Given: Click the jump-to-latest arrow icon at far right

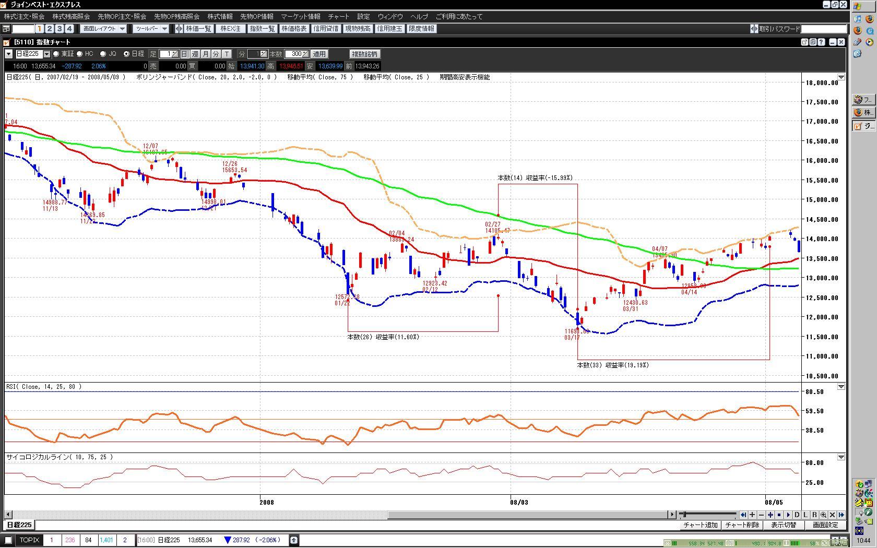Looking at the screenshot, I should [x=841, y=515].
